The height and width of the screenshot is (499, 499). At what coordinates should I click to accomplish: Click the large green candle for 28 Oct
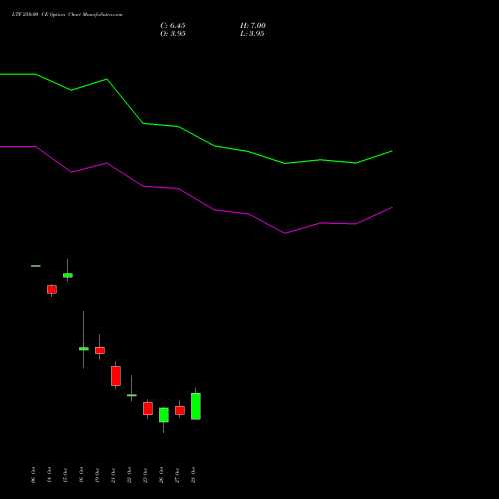196,406
